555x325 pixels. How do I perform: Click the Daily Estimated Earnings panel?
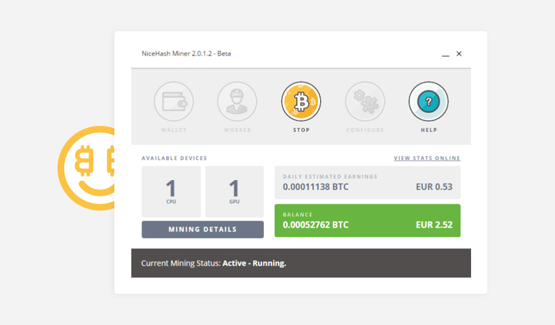point(367,183)
